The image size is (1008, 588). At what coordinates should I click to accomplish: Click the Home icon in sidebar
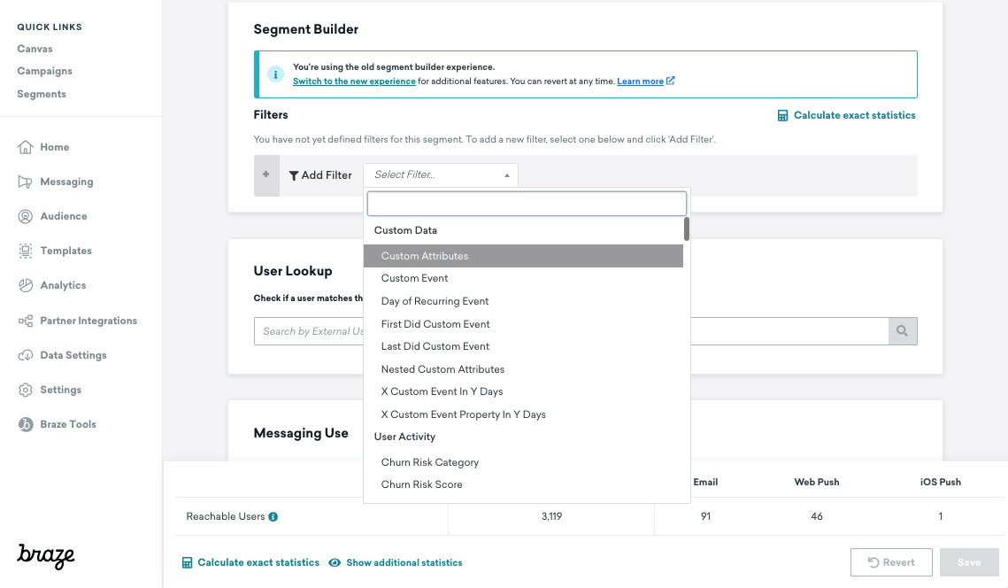coord(26,147)
